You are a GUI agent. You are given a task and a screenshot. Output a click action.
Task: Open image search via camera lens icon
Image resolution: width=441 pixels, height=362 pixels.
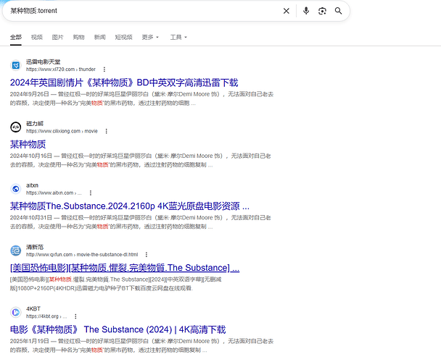tap(322, 11)
